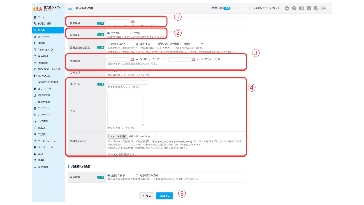Click the logout arrow icon
The image size is (364, 205).
(x=324, y=8)
